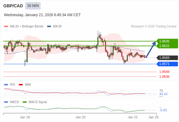Click the RSI blue legend swatch
The height and width of the screenshot is (122, 179).
(x=6, y=85)
